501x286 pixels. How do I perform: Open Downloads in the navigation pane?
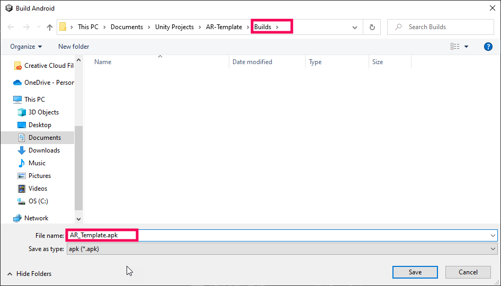tap(44, 150)
